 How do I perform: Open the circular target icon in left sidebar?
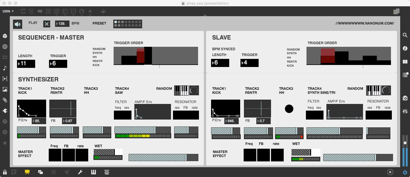coord(5,47)
